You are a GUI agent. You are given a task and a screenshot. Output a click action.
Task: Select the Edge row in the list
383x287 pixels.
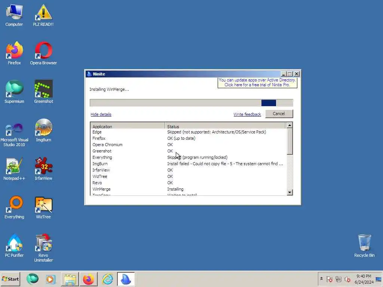pyautogui.click(x=188, y=132)
